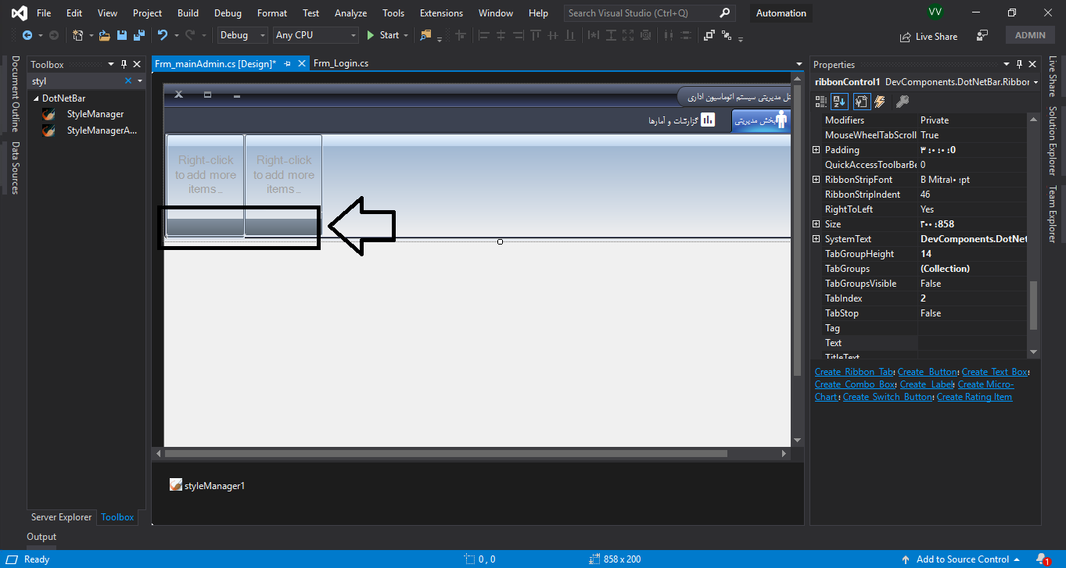Open the Project menu

147,13
